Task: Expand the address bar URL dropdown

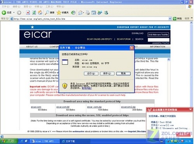Action: [170, 19]
